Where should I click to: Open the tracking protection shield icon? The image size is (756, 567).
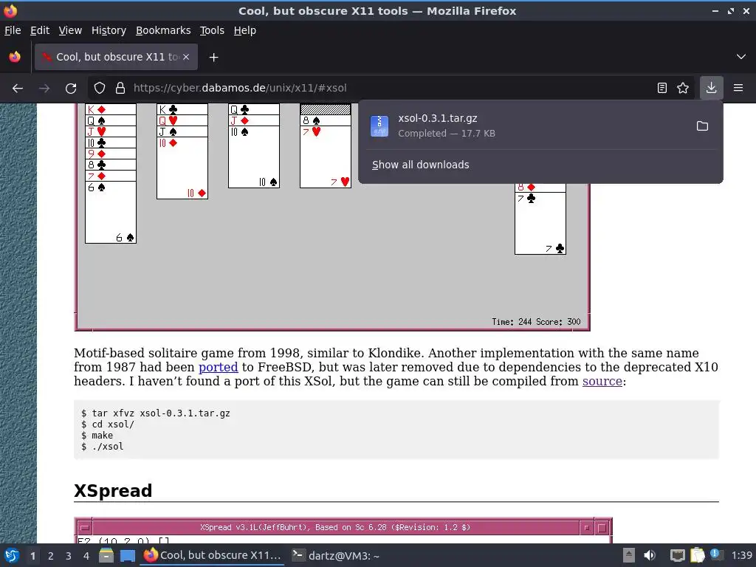coord(100,89)
